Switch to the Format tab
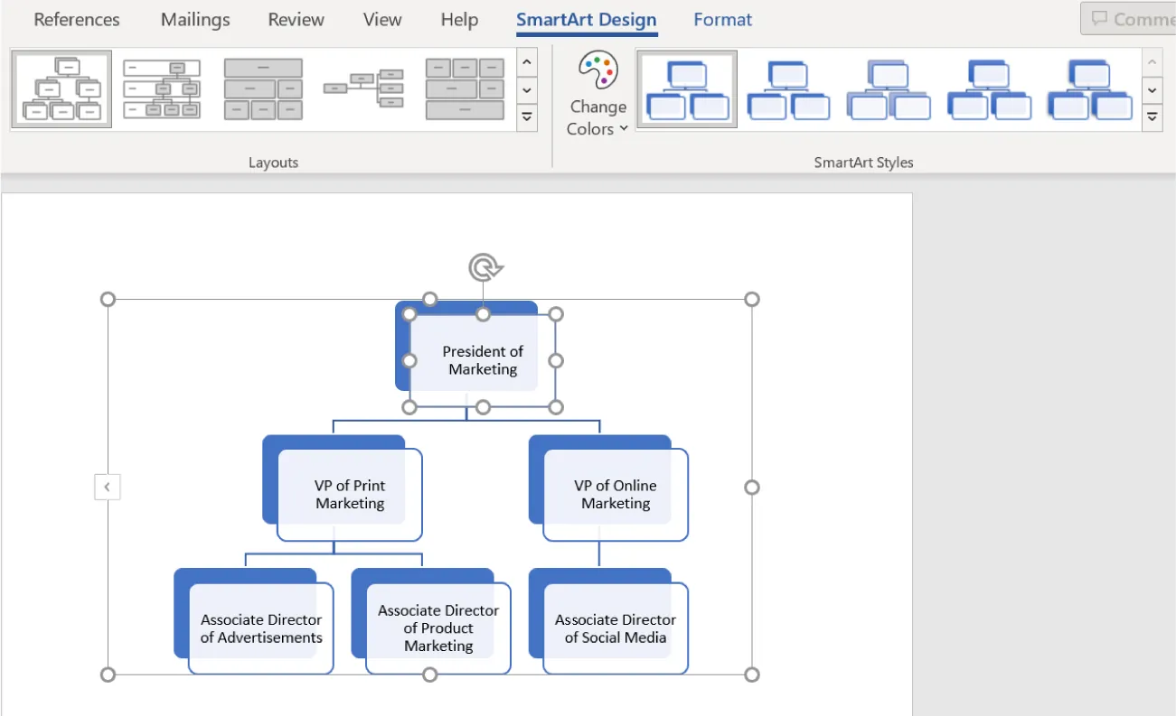Viewport: 1176px width, 716px height. 722,19
